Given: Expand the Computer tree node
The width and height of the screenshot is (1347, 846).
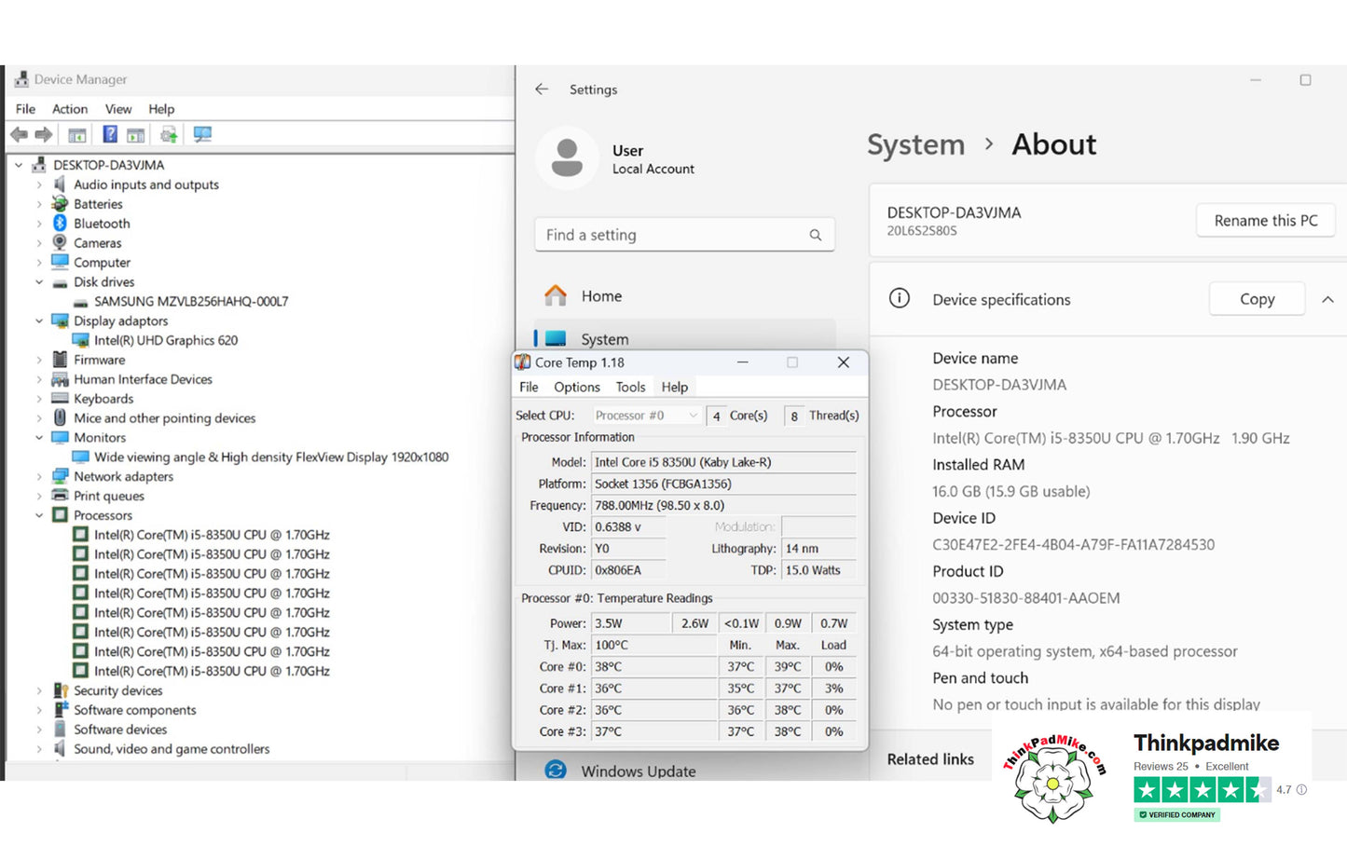Looking at the screenshot, I should point(39,263).
